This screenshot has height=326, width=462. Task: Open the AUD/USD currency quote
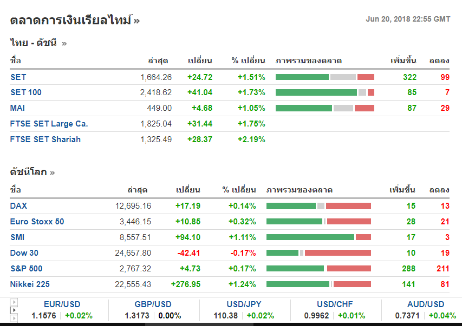click(x=426, y=304)
